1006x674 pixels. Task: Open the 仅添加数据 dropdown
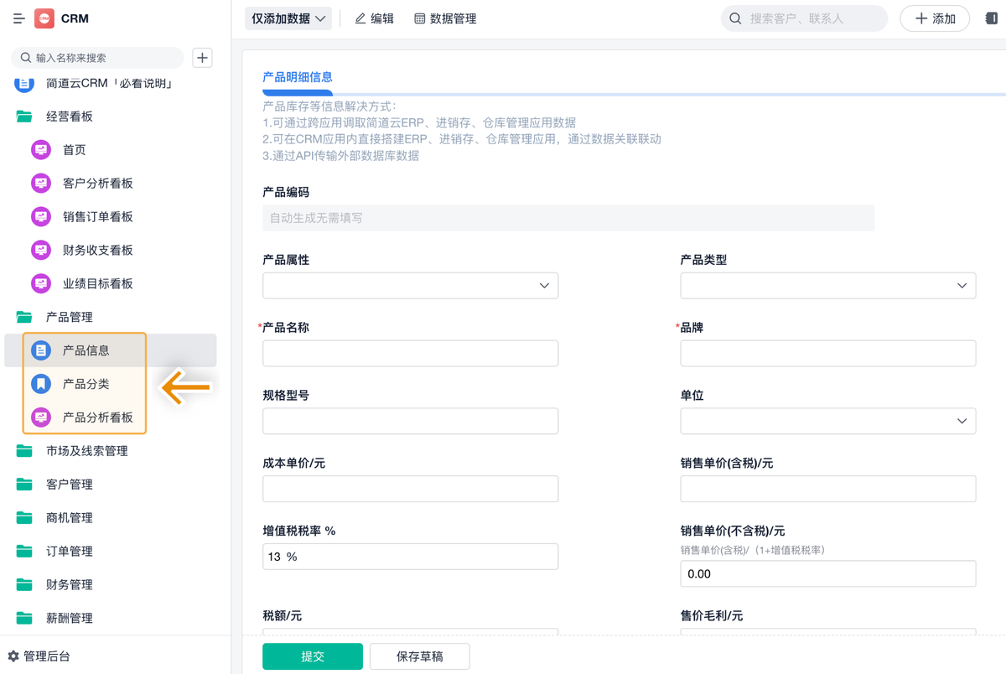click(288, 18)
